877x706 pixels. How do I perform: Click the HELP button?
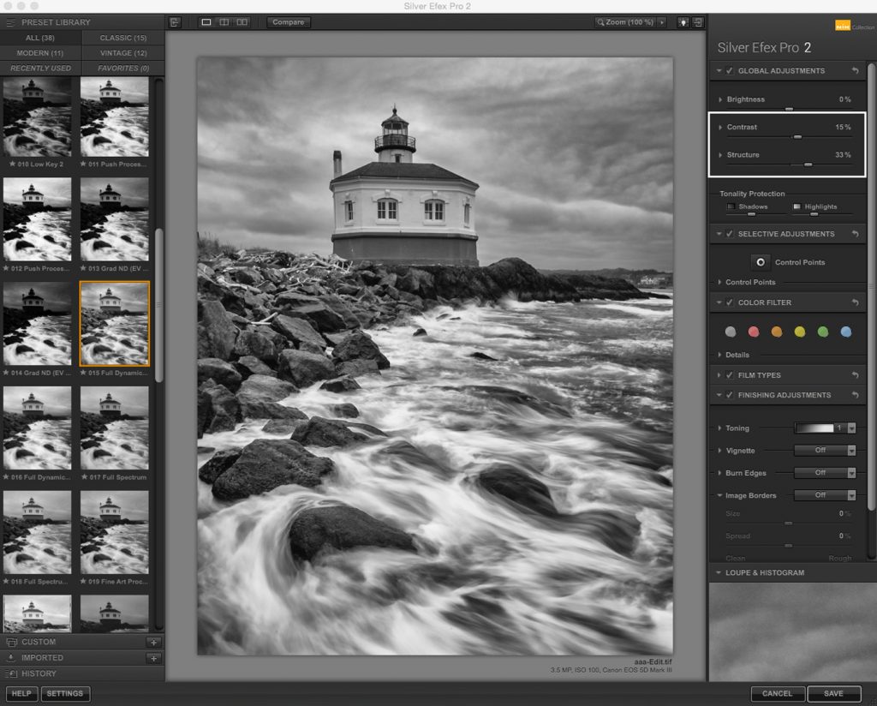pyautogui.click(x=21, y=694)
